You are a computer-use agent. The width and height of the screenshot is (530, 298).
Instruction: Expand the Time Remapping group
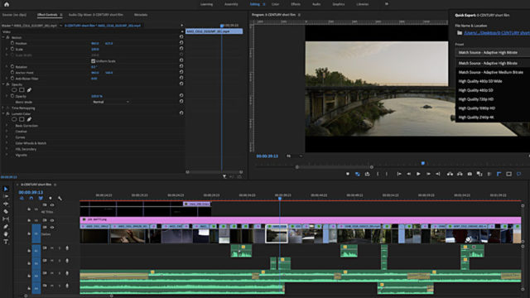pos(3,108)
